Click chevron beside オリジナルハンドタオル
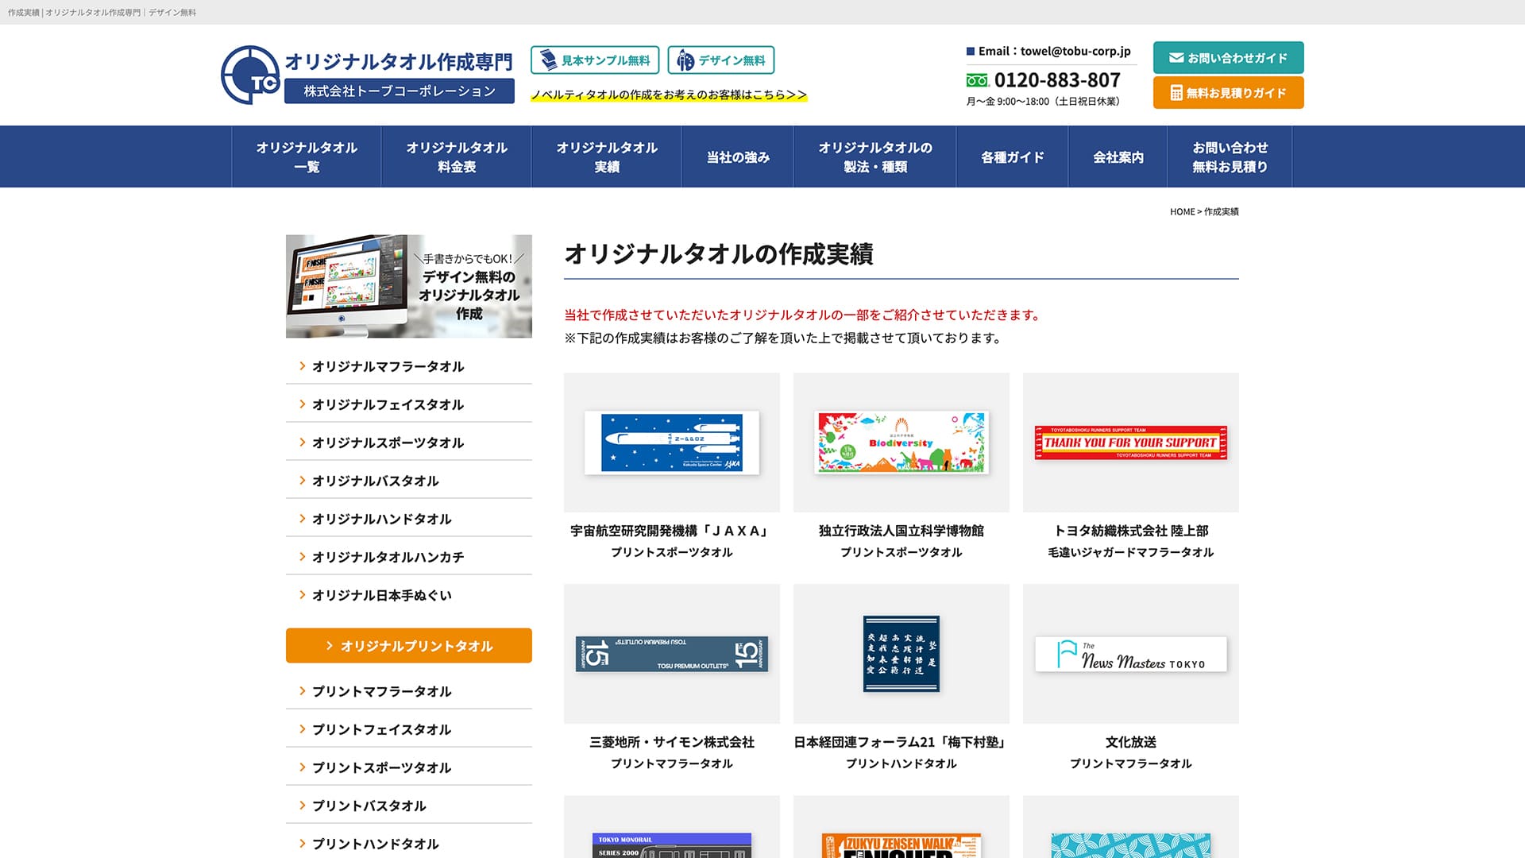The width and height of the screenshot is (1525, 858). (x=302, y=518)
